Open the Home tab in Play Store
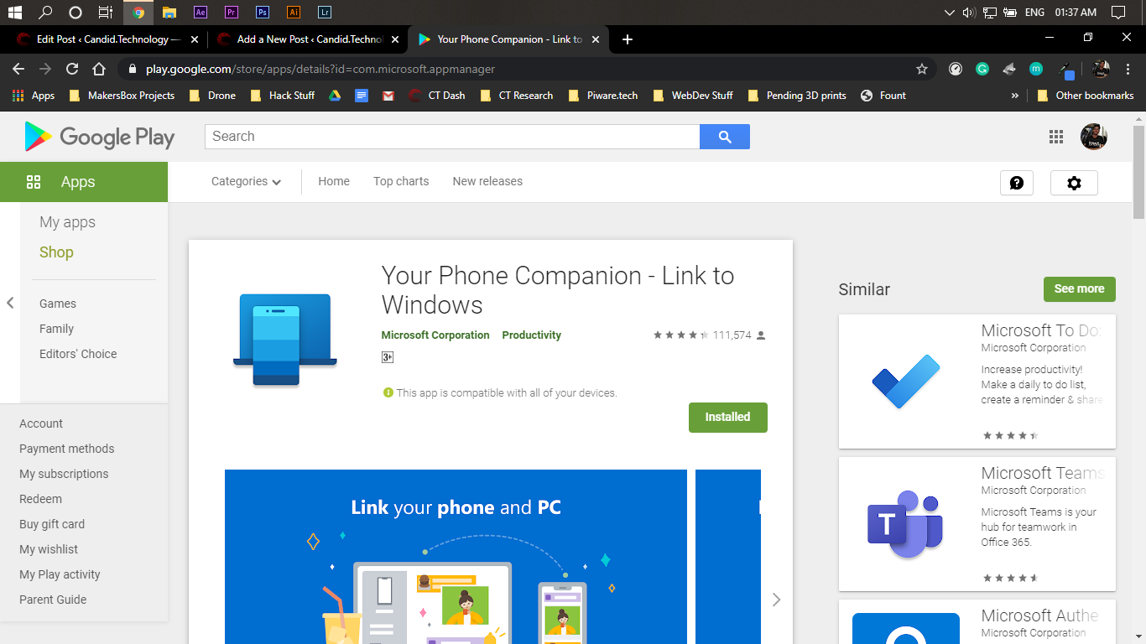Viewport: 1146px width, 644px height. pyautogui.click(x=334, y=181)
